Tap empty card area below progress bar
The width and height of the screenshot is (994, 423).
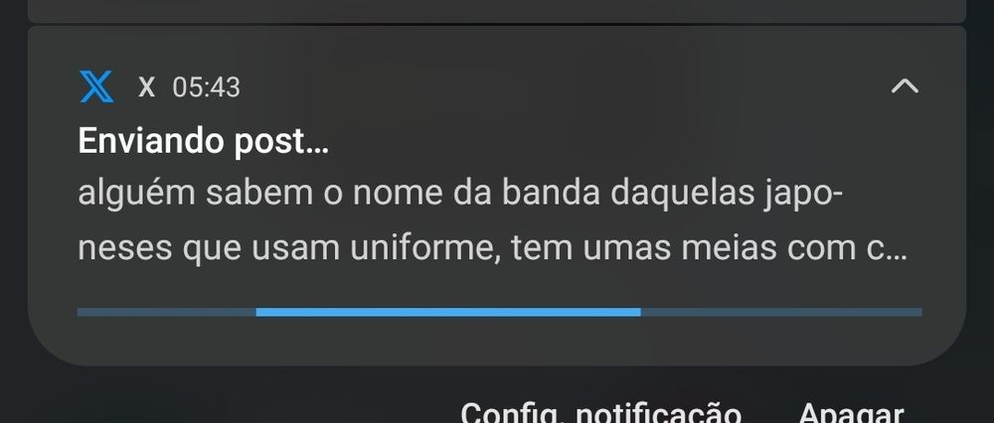point(497,341)
